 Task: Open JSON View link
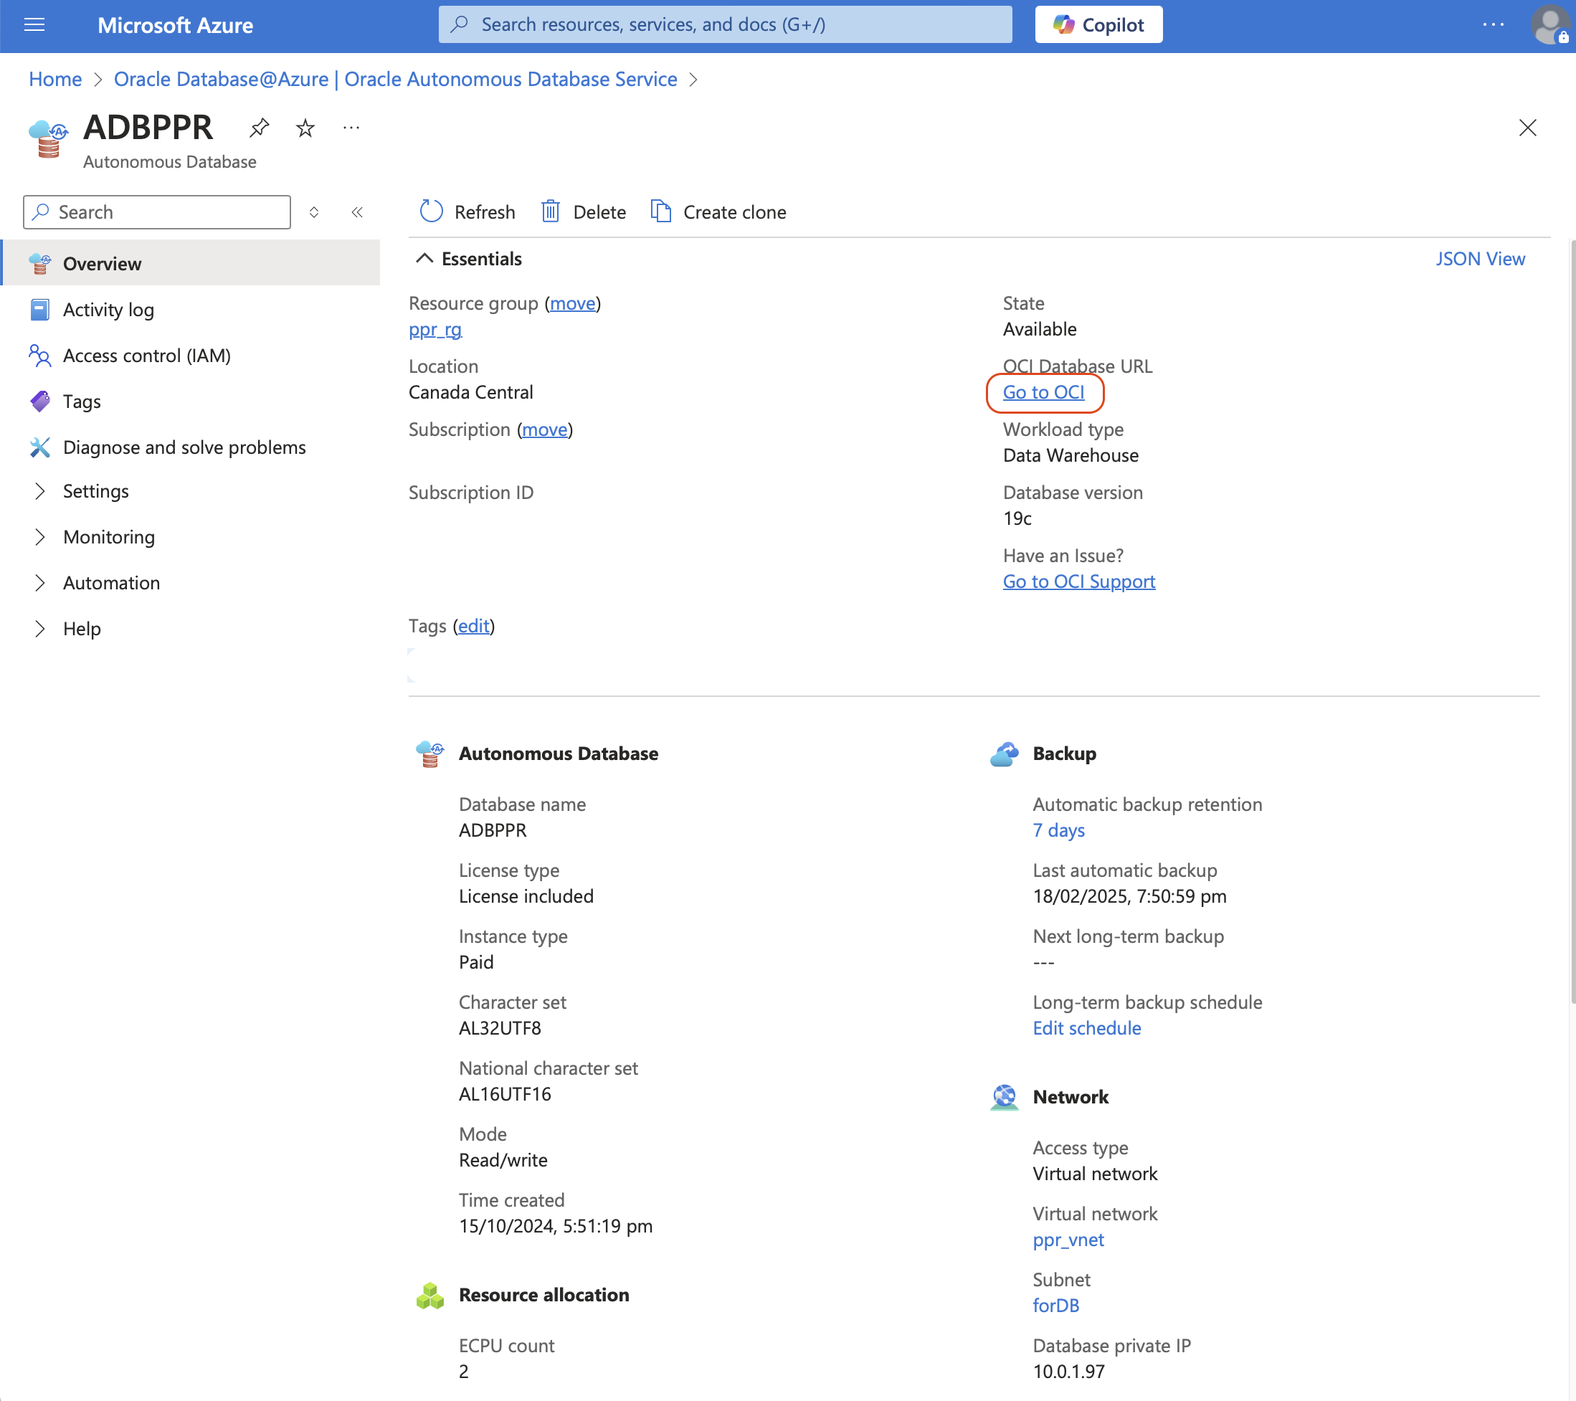[x=1480, y=258]
